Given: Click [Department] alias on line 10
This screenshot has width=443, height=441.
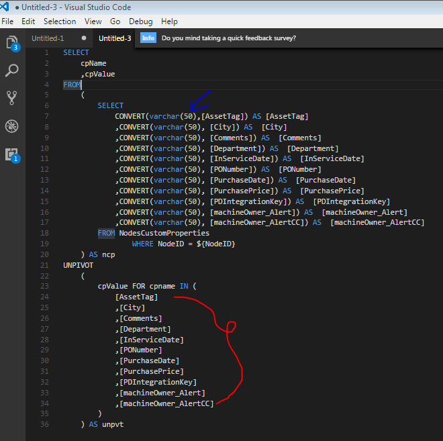Looking at the screenshot, I should tap(313, 148).
